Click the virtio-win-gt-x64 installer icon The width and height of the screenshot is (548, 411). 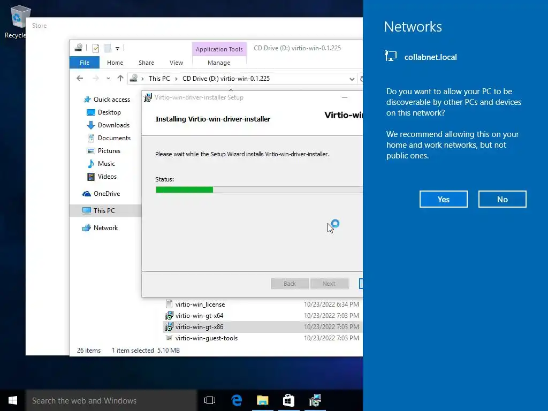tap(169, 316)
